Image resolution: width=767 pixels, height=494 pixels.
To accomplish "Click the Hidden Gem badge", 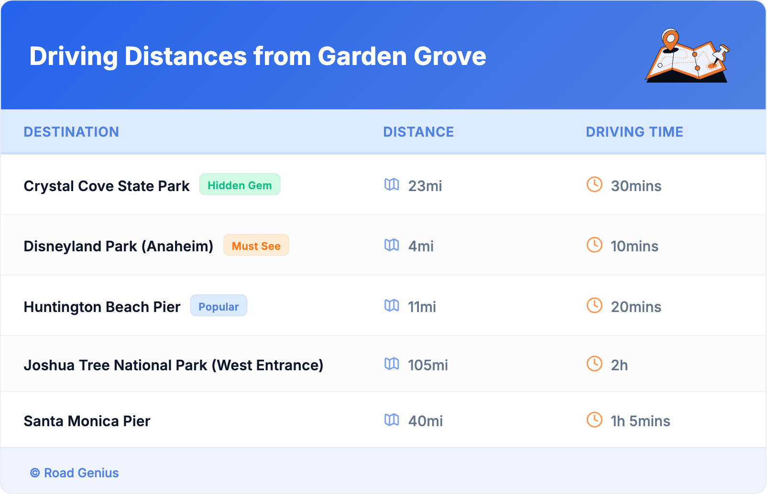I will (240, 185).
